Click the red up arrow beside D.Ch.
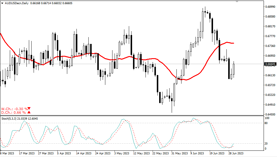 tap(29, 112)
